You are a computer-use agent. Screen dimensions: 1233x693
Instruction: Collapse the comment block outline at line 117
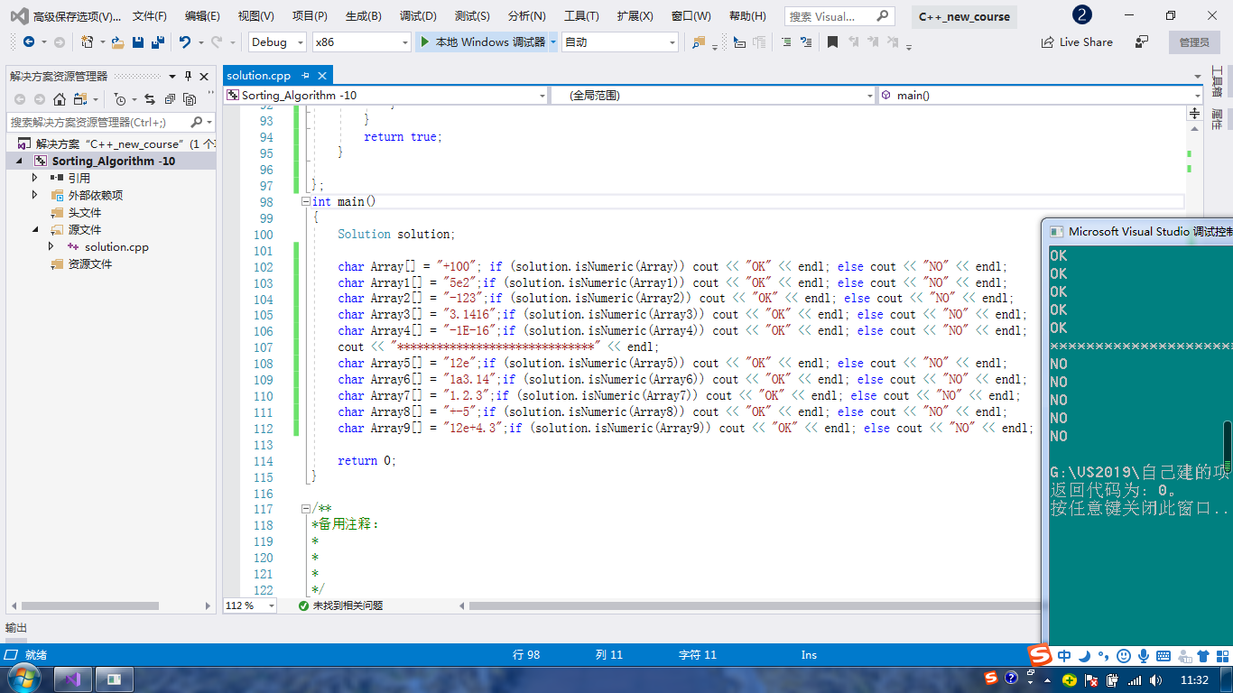tap(306, 510)
